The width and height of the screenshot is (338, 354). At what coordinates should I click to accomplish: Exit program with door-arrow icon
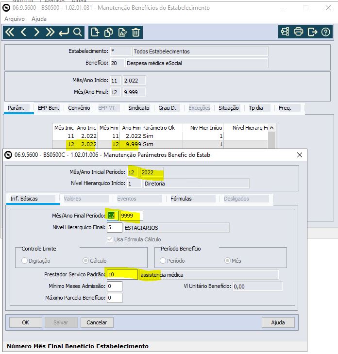[x=312, y=32]
